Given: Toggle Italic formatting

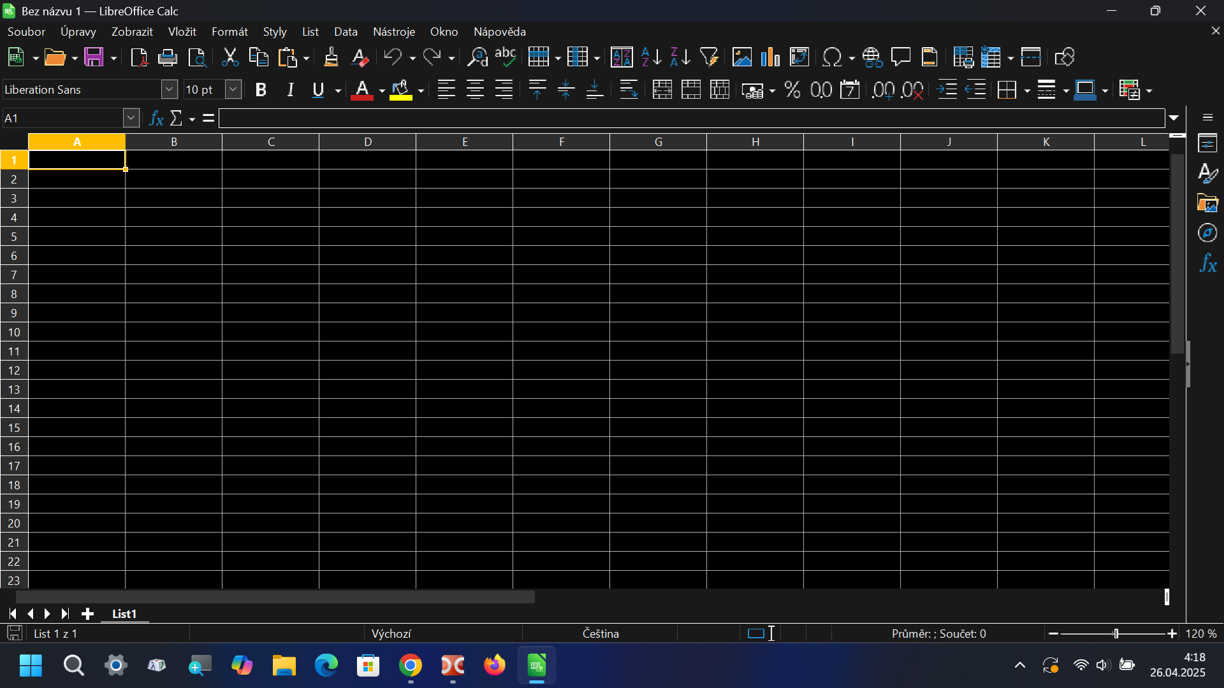Looking at the screenshot, I should (x=290, y=90).
